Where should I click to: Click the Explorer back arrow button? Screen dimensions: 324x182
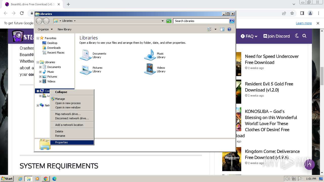(x=39, y=21)
